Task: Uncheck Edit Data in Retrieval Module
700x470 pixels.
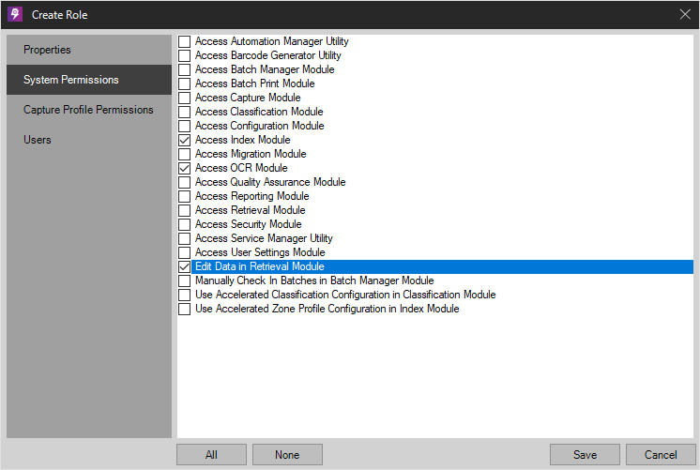Action: [184, 266]
